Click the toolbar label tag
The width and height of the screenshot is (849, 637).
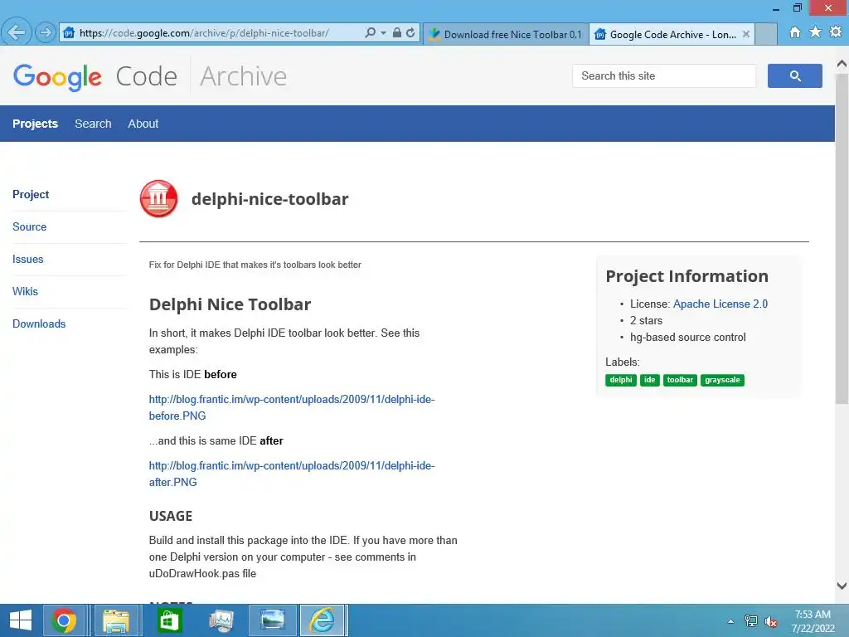[x=680, y=380]
